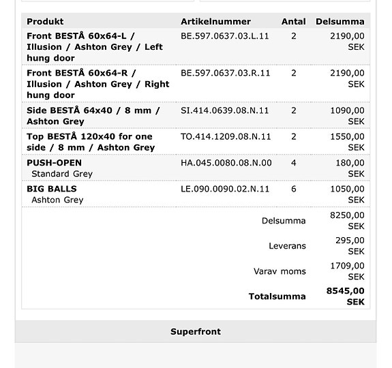This screenshot has width=392, height=368.
Task: Click the Produkt column header
Action: click(x=45, y=22)
